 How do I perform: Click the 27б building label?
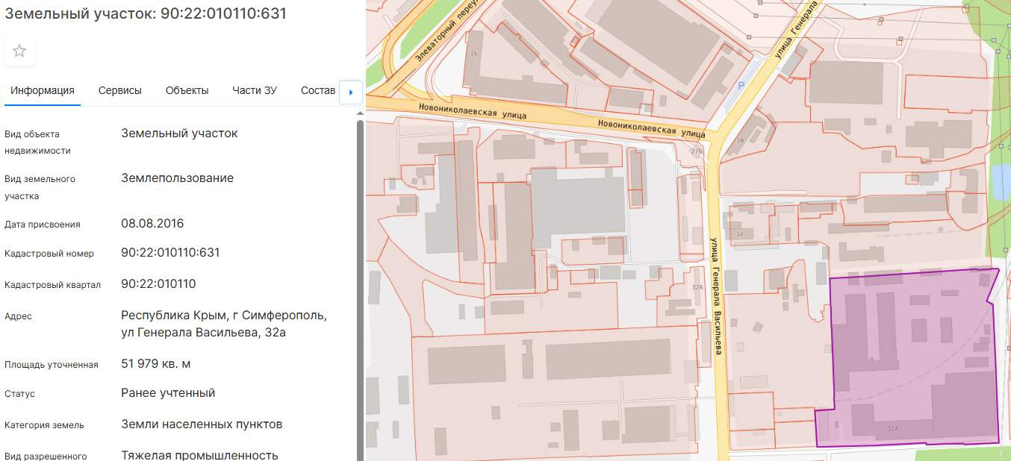click(x=697, y=151)
